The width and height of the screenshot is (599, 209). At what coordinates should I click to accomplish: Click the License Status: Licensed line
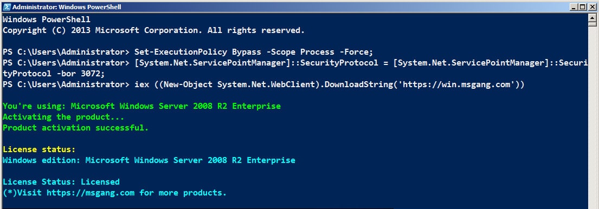[x=61, y=182]
